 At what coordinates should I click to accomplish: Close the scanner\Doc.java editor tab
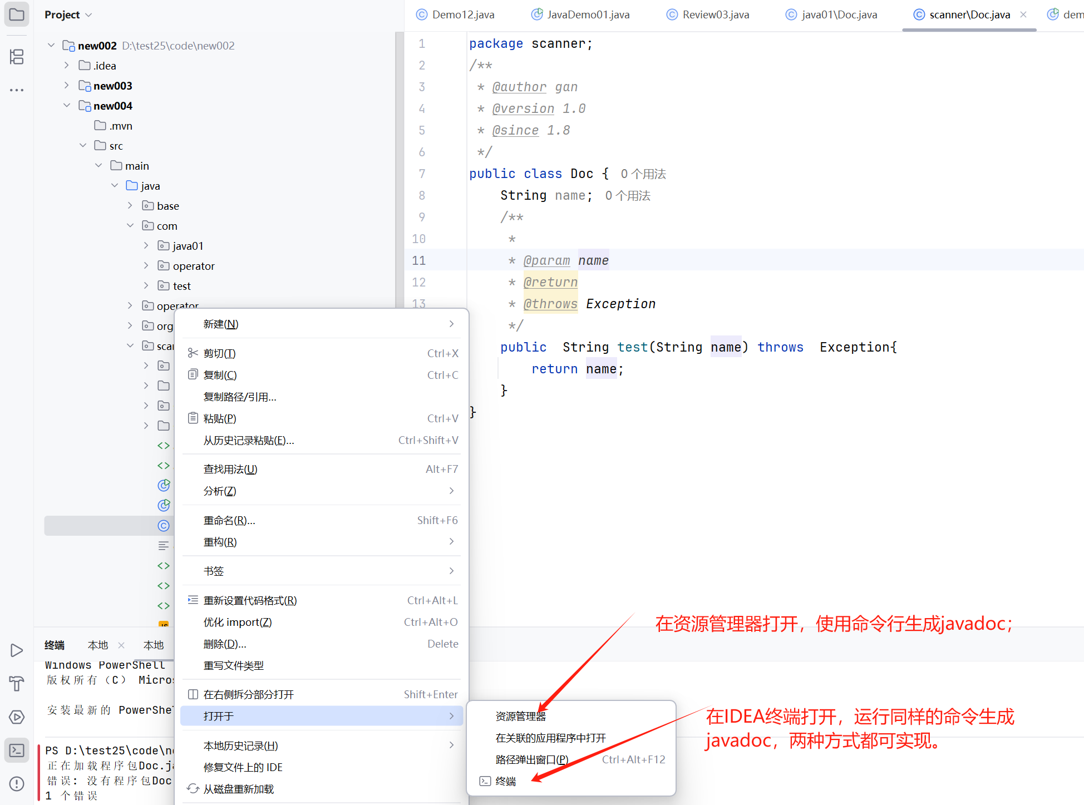1023,14
